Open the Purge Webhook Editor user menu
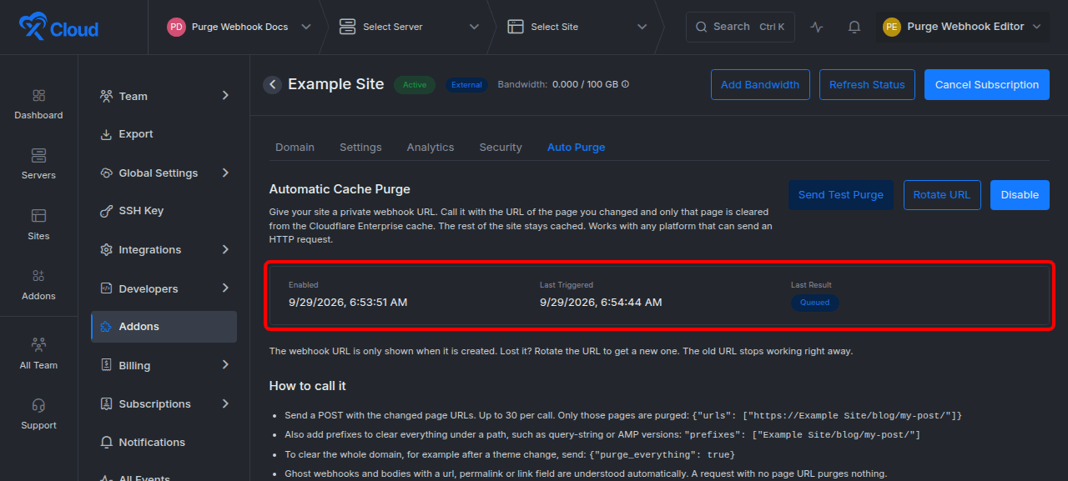This screenshot has height=481, width=1068. 962,27
